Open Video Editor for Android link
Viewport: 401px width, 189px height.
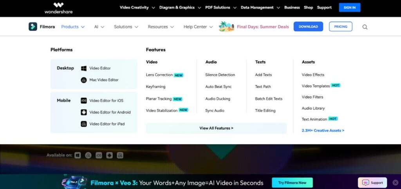click(x=110, y=112)
